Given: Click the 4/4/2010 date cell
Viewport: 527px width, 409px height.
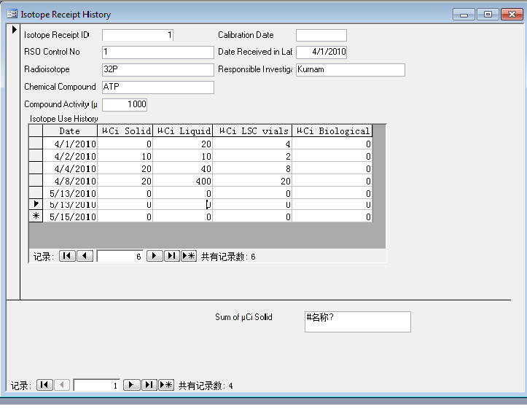Looking at the screenshot, I should 70,168.
